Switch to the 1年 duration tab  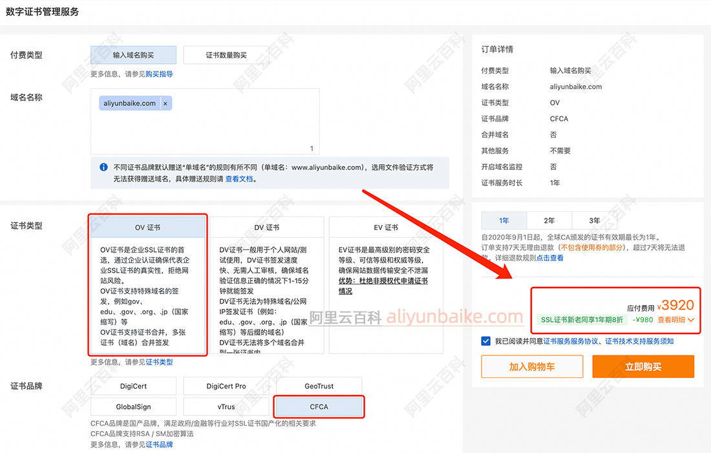pos(504,220)
